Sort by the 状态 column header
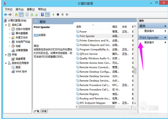This screenshot has height=119, width=168. [x=126, y=27]
